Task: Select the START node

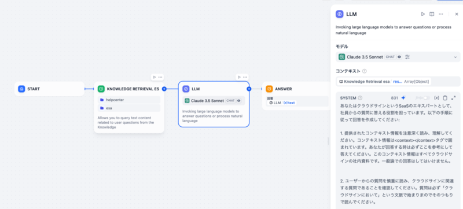Action: [50, 89]
